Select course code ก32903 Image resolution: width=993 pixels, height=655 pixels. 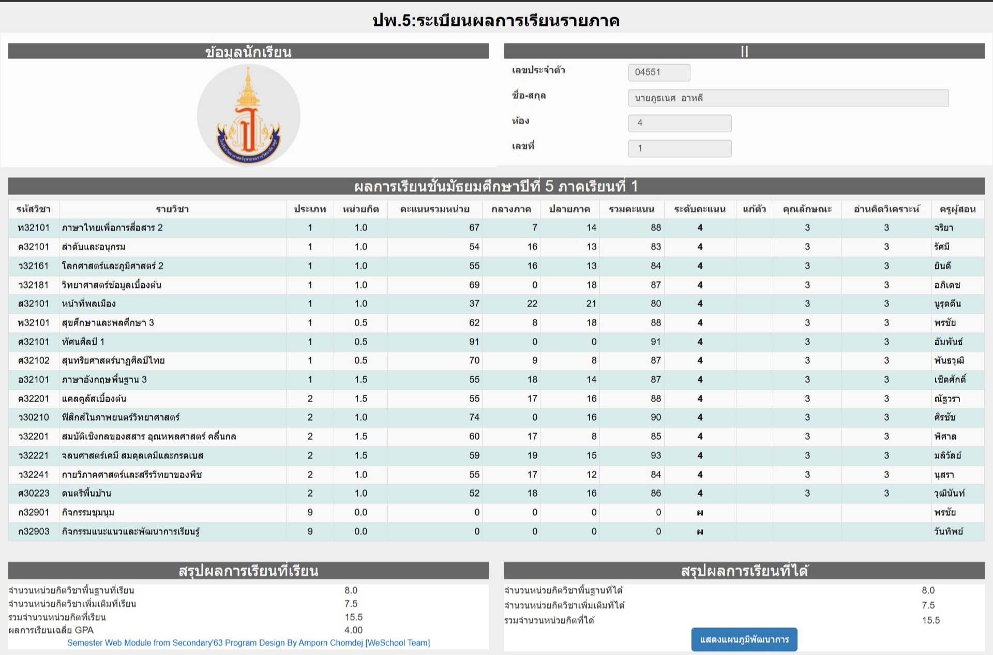click(x=34, y=532)
